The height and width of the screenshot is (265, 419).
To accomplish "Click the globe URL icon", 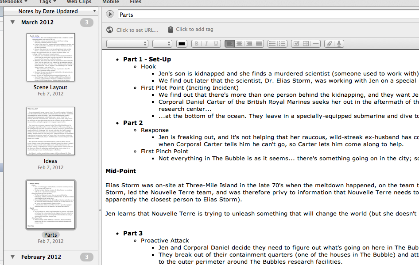I will pyautogui.click(x=109, y=30).
